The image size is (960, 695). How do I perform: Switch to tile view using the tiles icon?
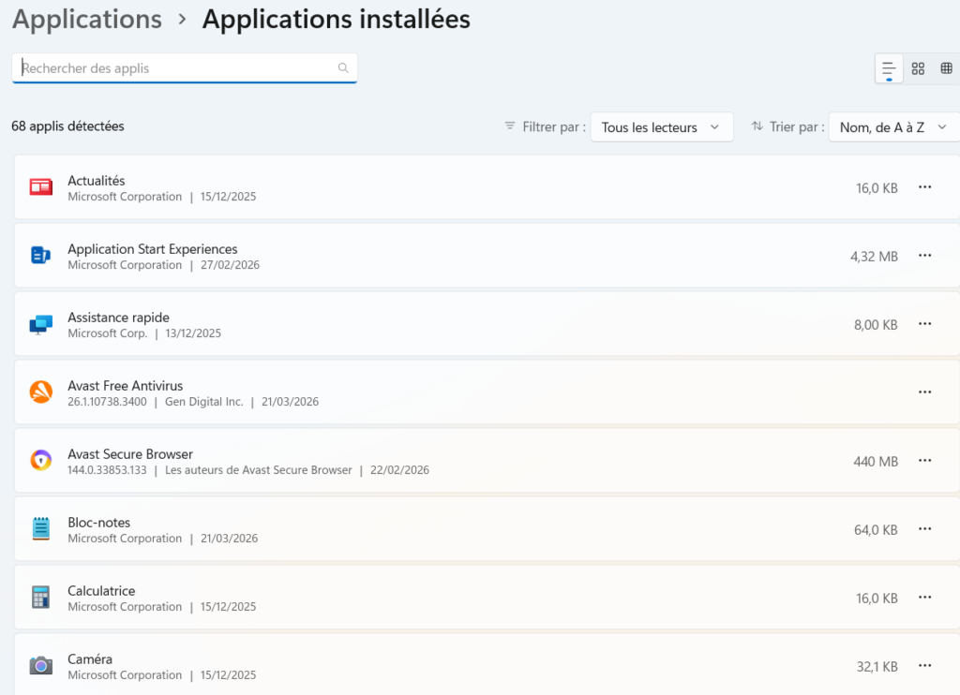(x=918, y=67)
